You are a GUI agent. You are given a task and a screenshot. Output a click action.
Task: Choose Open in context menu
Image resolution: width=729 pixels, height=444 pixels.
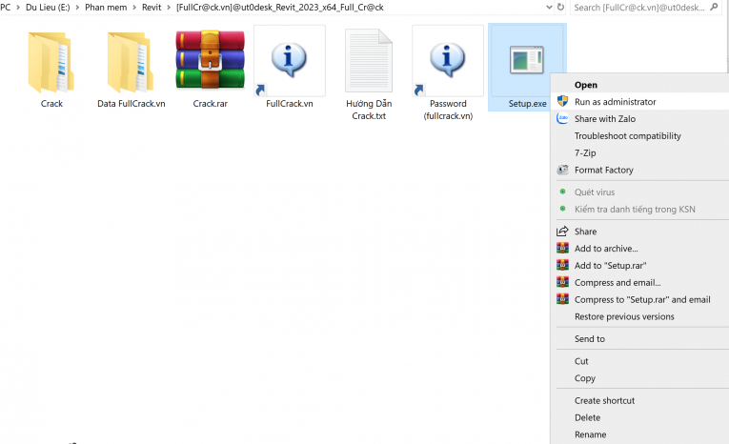coord(639,85)
